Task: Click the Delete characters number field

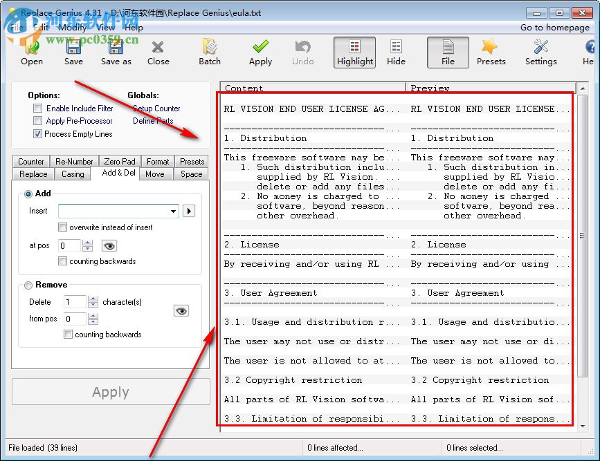Action: click(75, 301)
